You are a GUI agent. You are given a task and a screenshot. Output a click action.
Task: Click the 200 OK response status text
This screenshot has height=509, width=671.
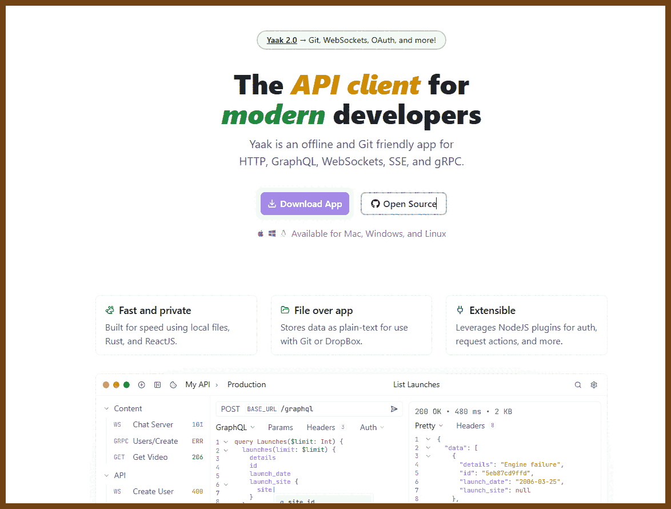click(x=428, y=411)
